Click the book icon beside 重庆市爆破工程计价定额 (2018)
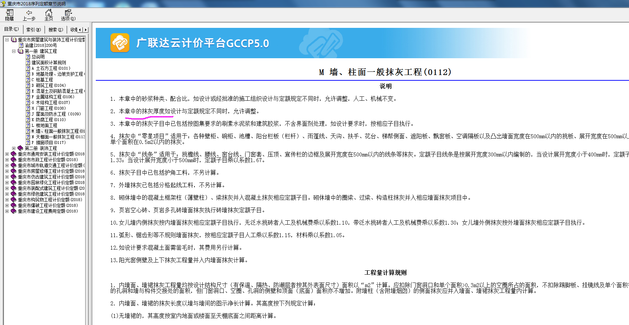The height and width of the screenshot is (325, 629). [x=14, y=205]
